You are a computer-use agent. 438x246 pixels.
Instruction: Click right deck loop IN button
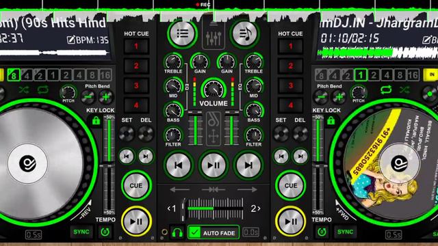click(x=432, y=74)
